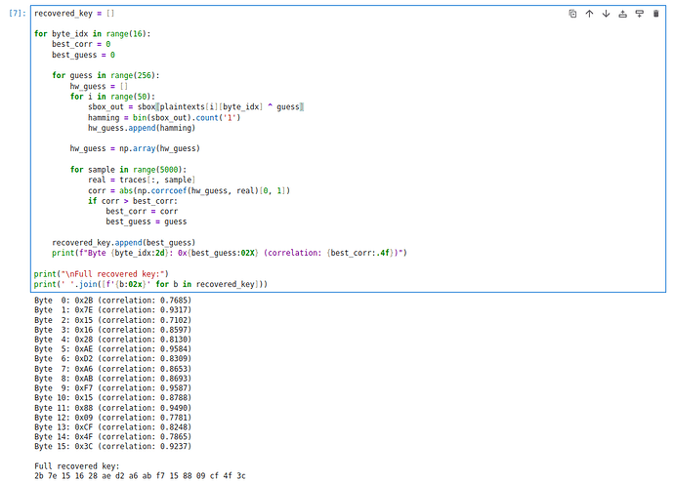Click the 'best_corr = 0' code line

pyautogui.click(x=81, y=44)
